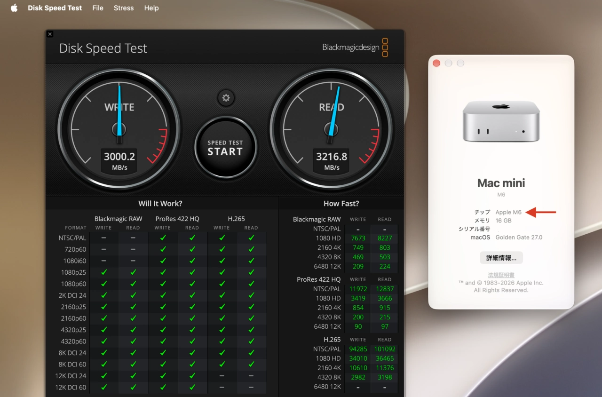
Task: Click the WRITE speed gauge
Action: pyautogui.click(x=119, y=128)
